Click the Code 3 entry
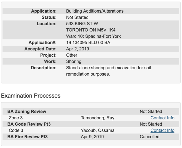This screenshot has width=182, height=148. coord(16,130)
